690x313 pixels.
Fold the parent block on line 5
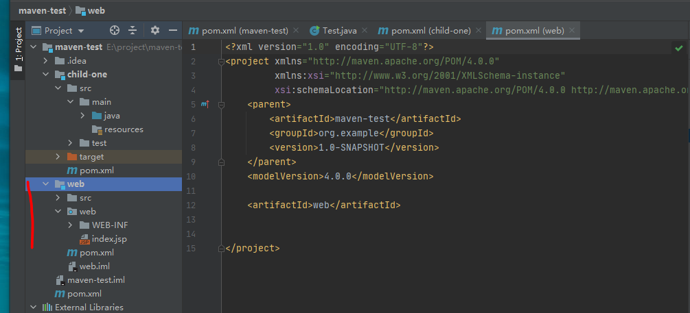coord(221,105)
